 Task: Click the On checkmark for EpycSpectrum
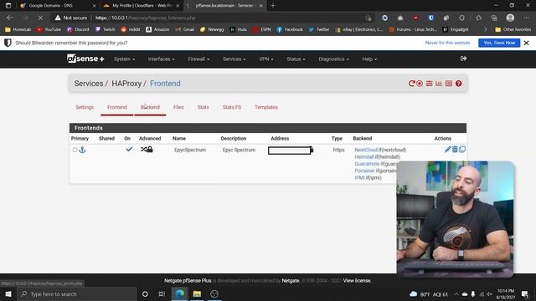coord(129,149)
